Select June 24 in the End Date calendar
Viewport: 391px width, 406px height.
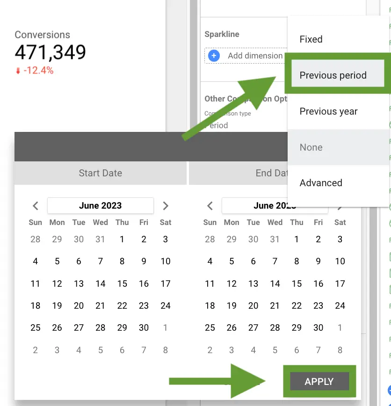pos(340,305)
